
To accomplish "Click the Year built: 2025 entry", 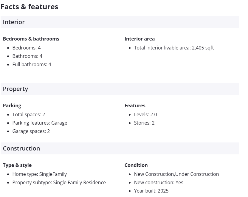I will pos(151,191).
